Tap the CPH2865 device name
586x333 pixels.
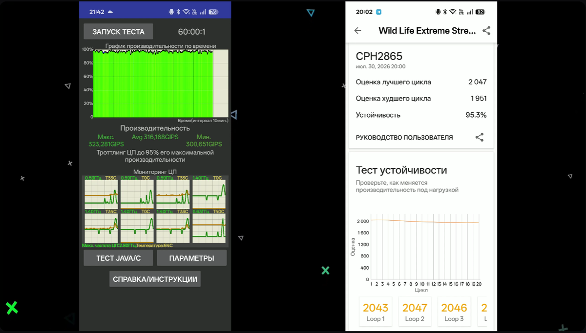pyautogui.click(x=379, y=56)
